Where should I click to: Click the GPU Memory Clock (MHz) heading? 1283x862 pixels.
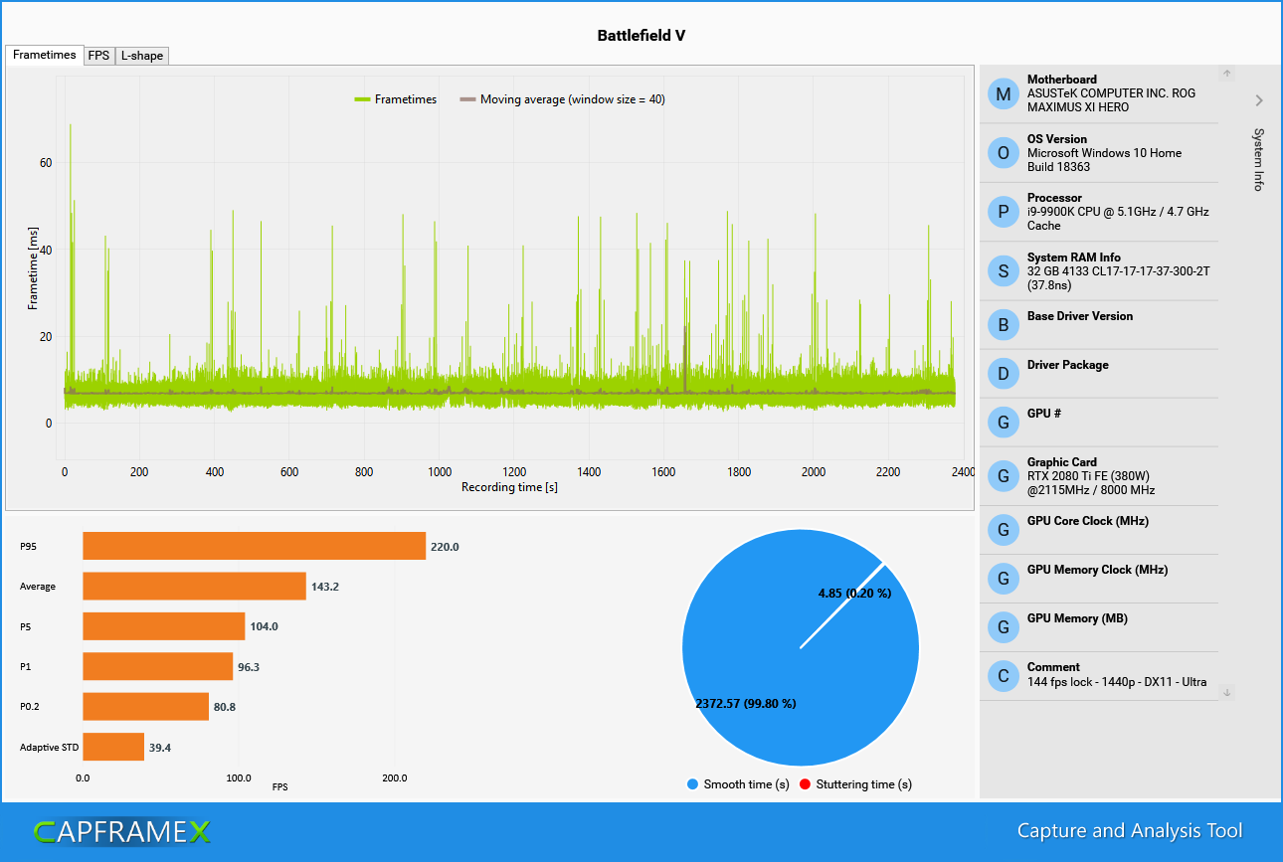tap(1098, 570)
